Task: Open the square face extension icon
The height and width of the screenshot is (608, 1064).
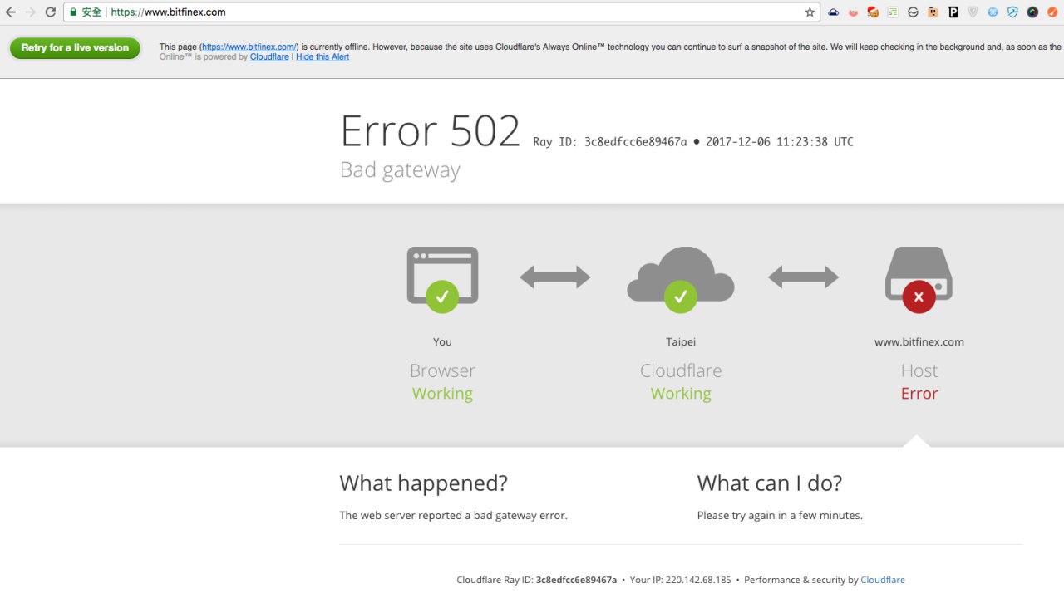Action: coord(933,12)
